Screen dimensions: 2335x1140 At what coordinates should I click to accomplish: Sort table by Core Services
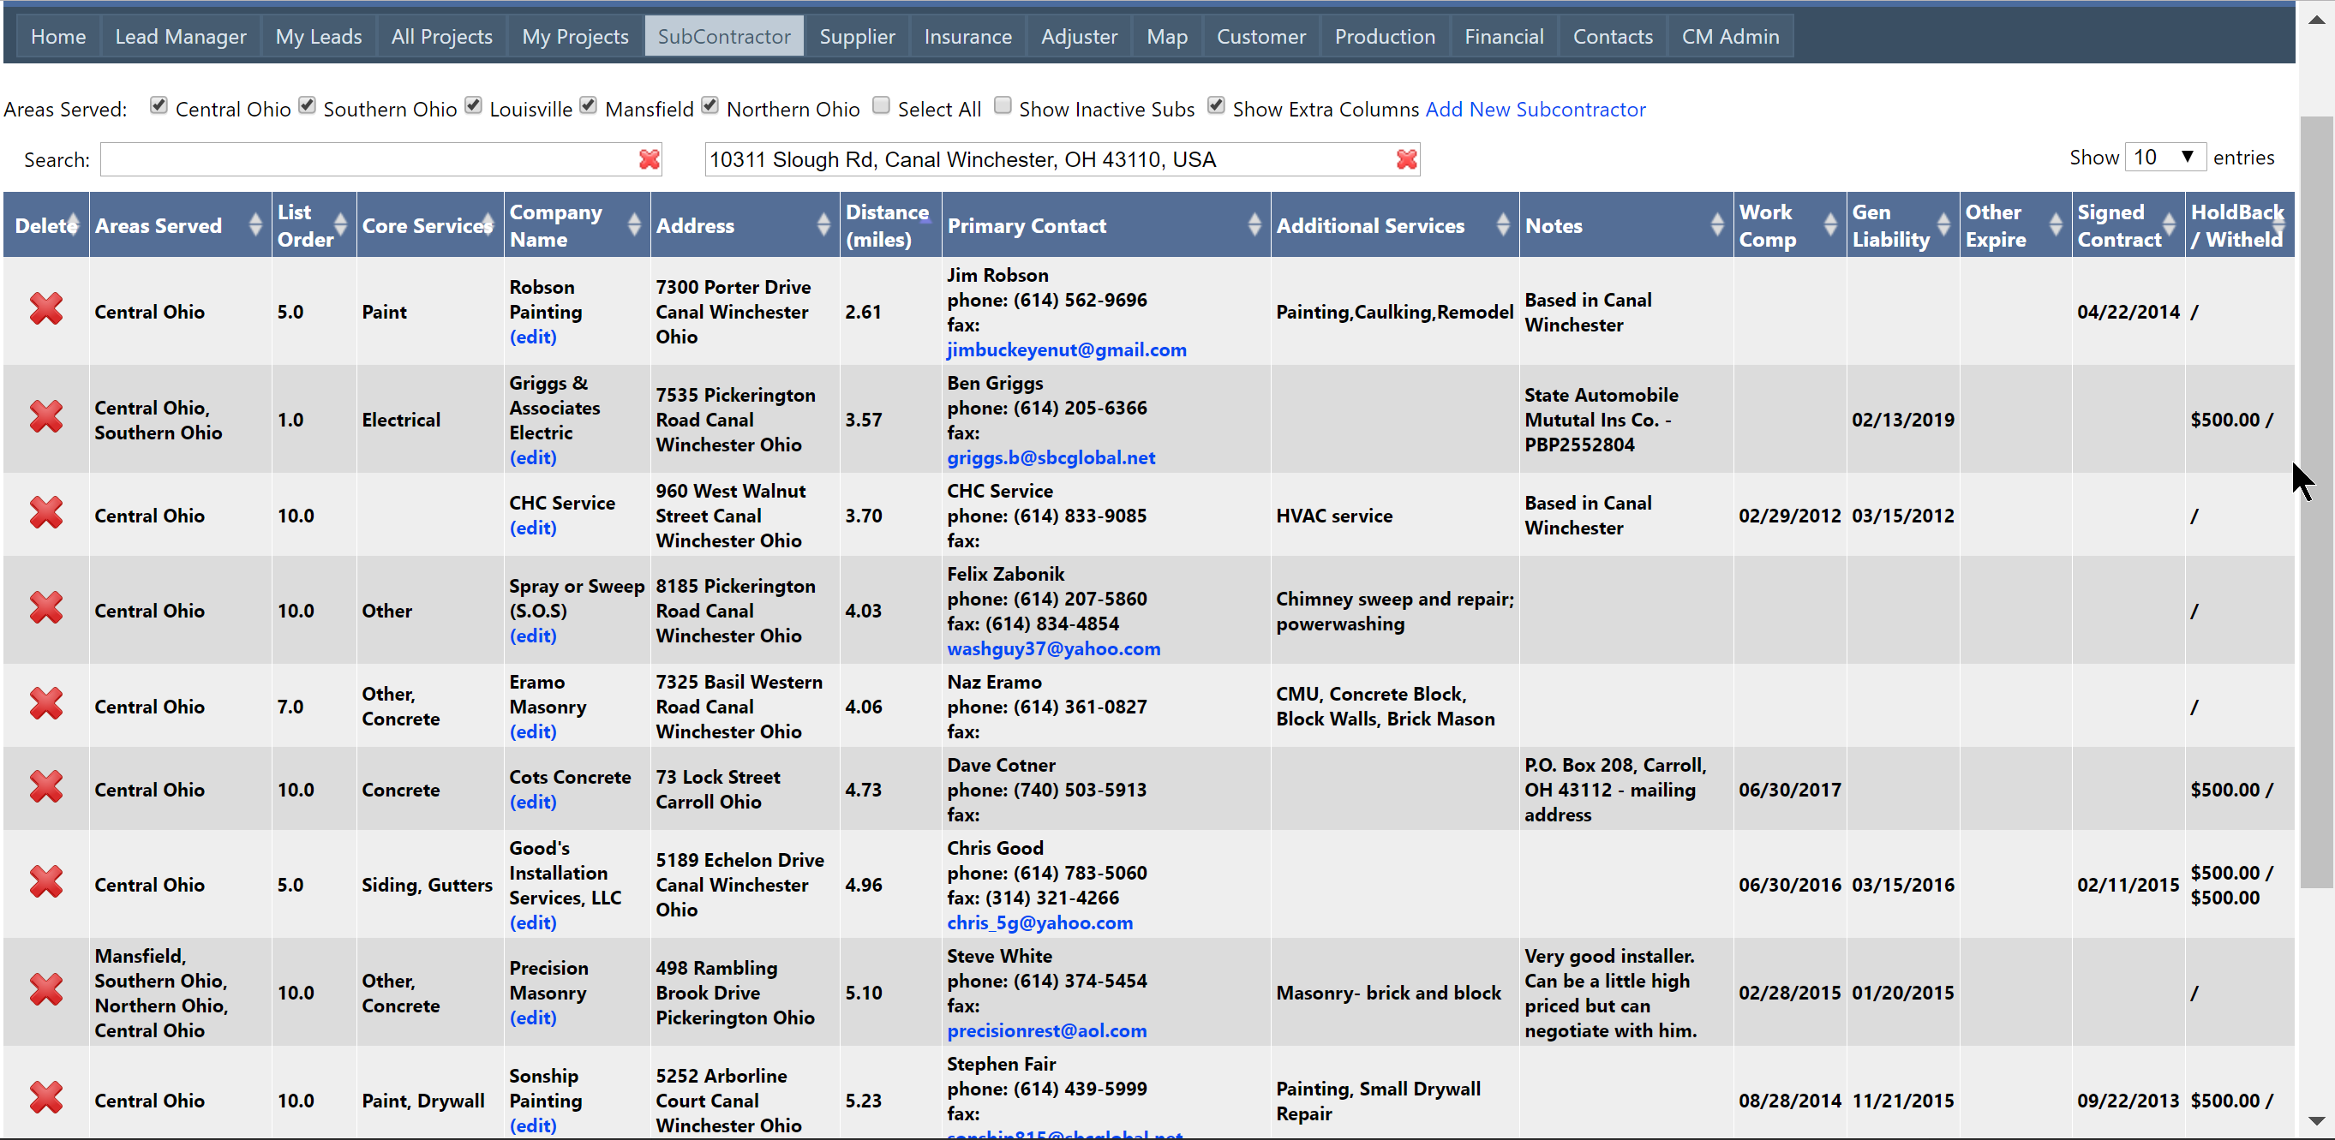click(x=488, y=224)
